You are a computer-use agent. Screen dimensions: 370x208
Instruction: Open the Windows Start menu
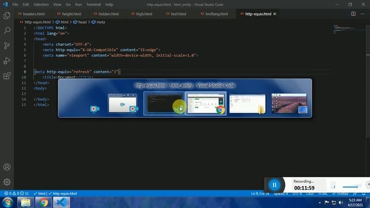click(8, 202)
